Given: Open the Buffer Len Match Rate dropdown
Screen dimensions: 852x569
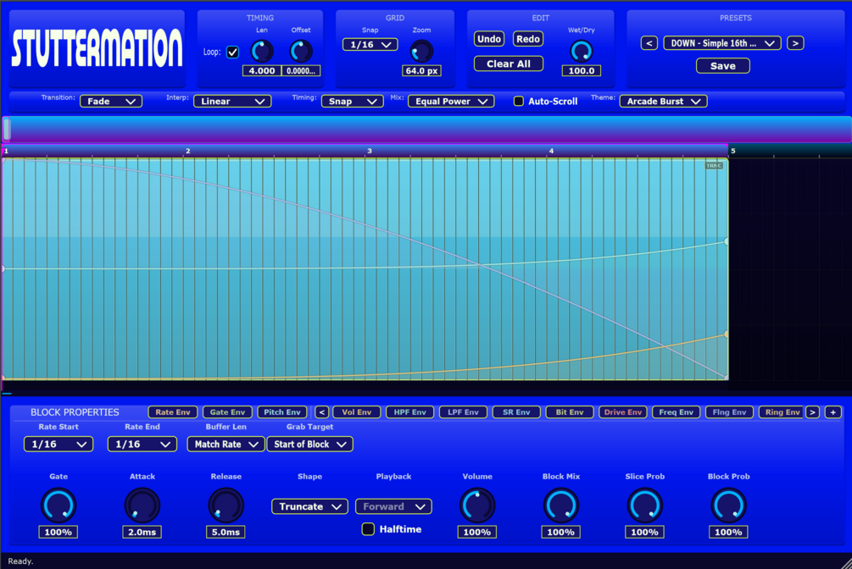Looking at the screenshot, I should click(226, 445).
